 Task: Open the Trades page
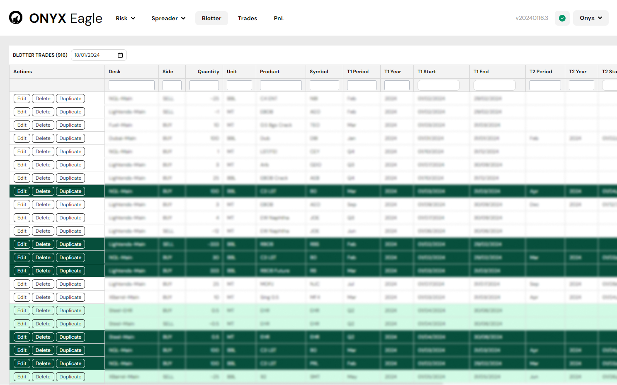(248, 18)
